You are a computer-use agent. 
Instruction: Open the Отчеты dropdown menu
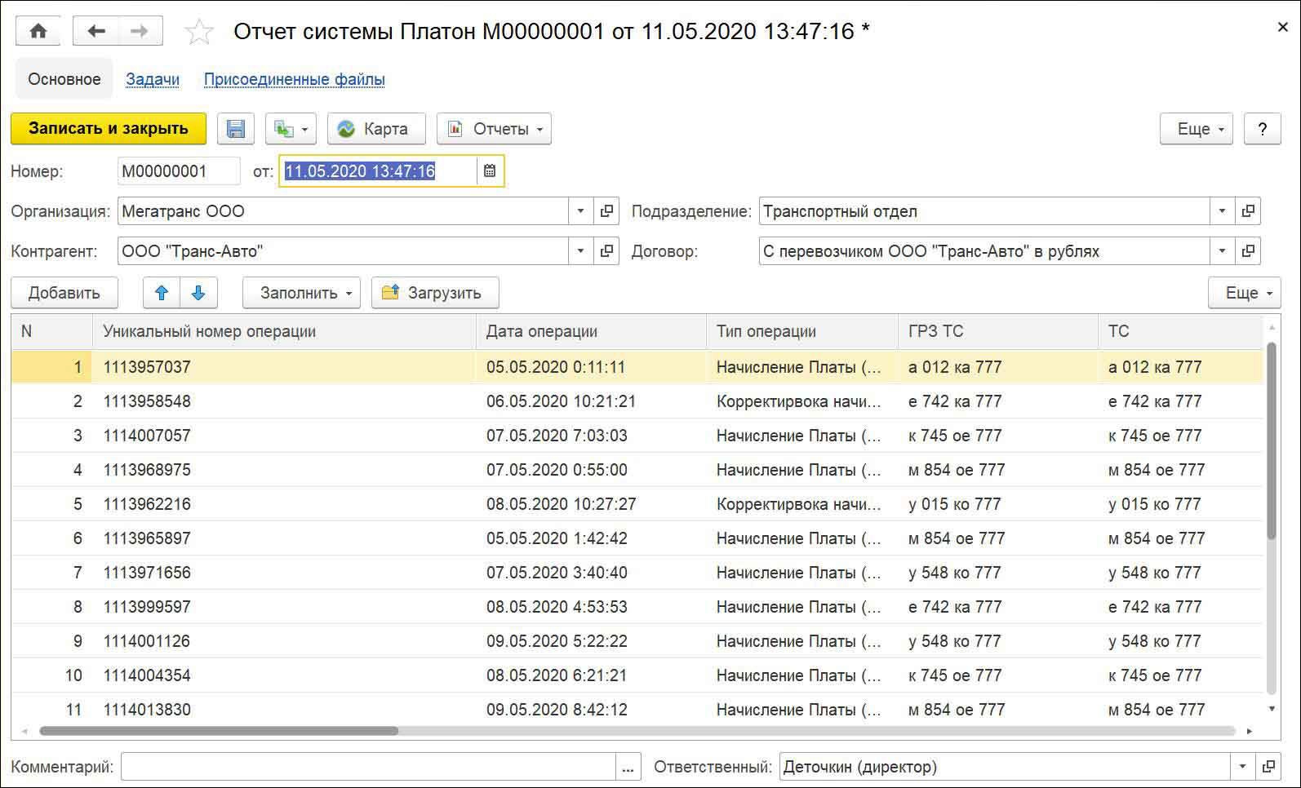click(x=494, y=129)
